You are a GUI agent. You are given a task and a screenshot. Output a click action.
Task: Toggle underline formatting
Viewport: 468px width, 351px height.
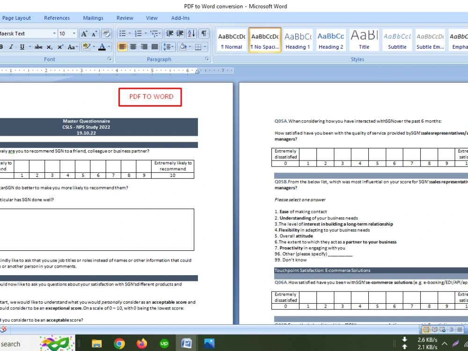(x=22, y=47)
